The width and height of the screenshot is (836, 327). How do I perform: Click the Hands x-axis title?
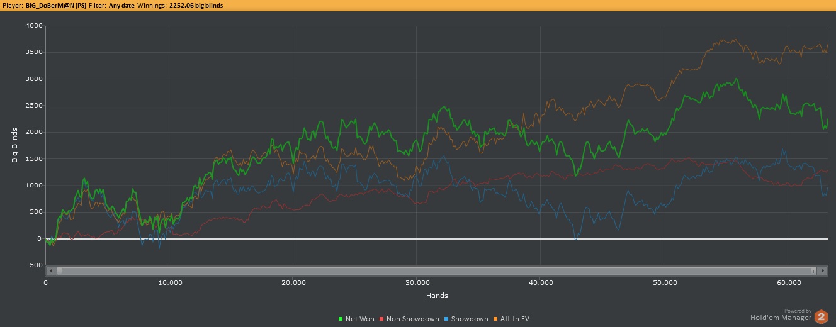(437, 296)
